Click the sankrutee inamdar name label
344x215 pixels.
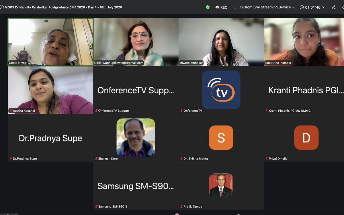point(278,63)
